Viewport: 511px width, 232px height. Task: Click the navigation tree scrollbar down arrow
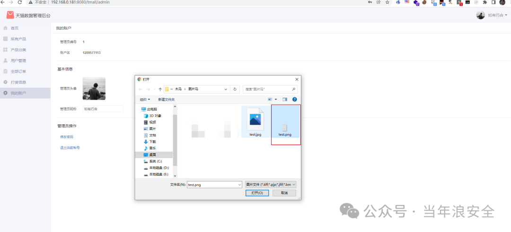point(175,176)
